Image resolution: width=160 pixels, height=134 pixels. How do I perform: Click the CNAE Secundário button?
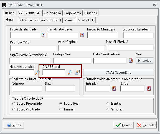118,73
